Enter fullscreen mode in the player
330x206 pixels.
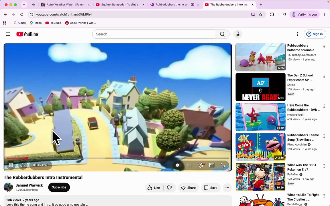pyautogui.click(x=223, y=165)
